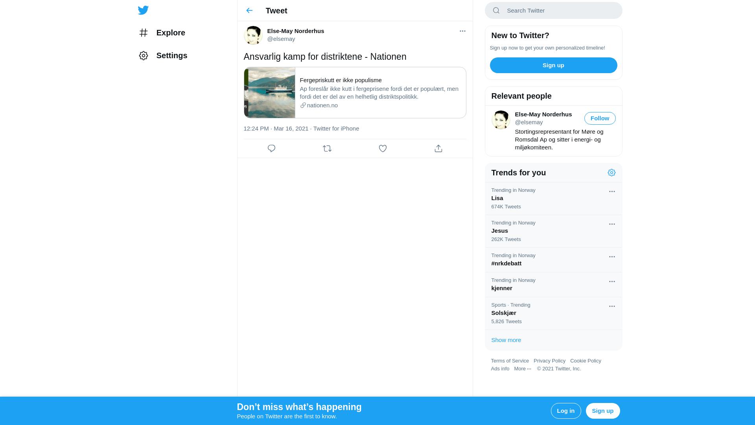Select the #nrkdebatt trend
The width and height of the screenshot is (755, 425).
point(506,263)
